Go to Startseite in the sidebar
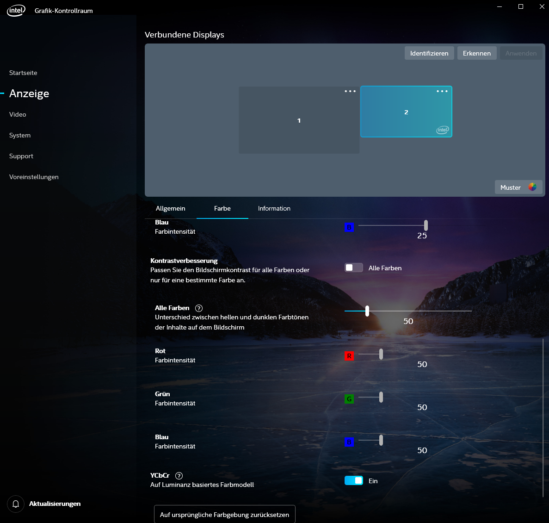Image resolution: width=549 pixels, height=523 pixels. [x=23, y=73]
